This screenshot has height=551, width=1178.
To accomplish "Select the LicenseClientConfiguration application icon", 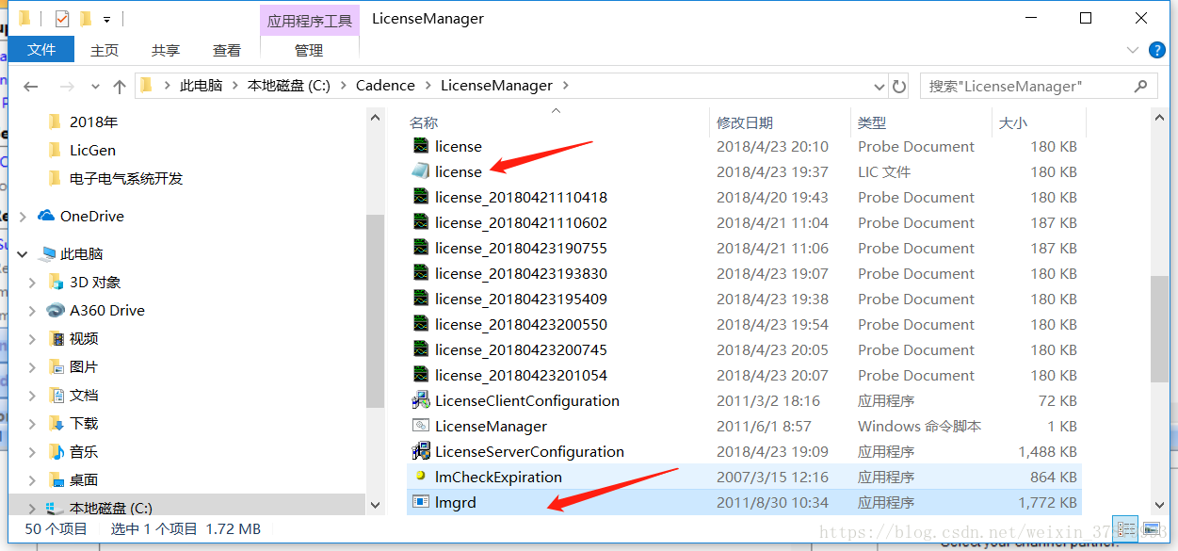I will pyautogui.click(x=421, y=400).
